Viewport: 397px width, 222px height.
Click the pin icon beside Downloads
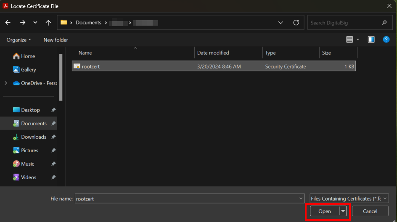tap(53, 137)
